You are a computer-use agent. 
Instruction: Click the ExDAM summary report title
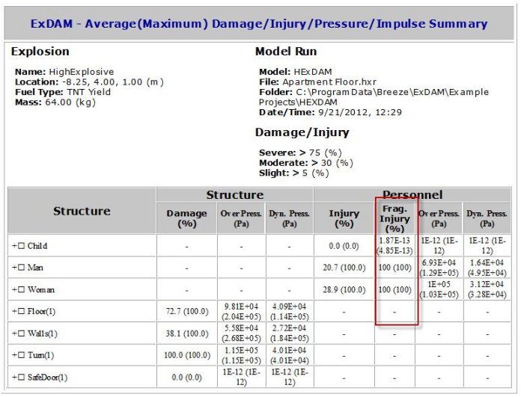point(259,24)
